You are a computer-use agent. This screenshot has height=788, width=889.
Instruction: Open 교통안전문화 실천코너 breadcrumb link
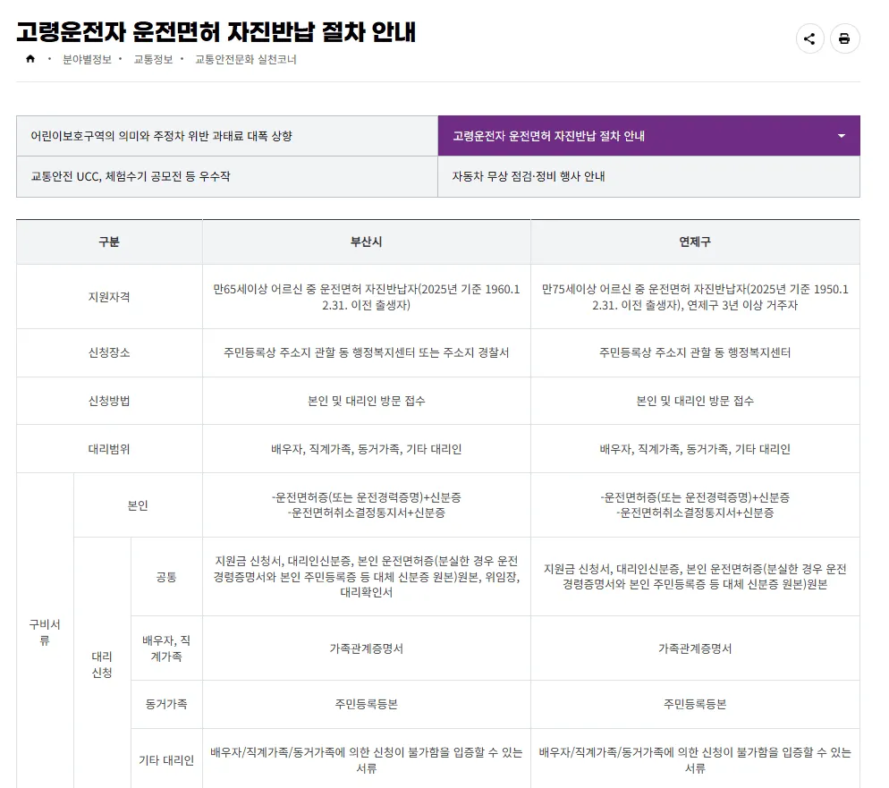(x=245, y=60)
